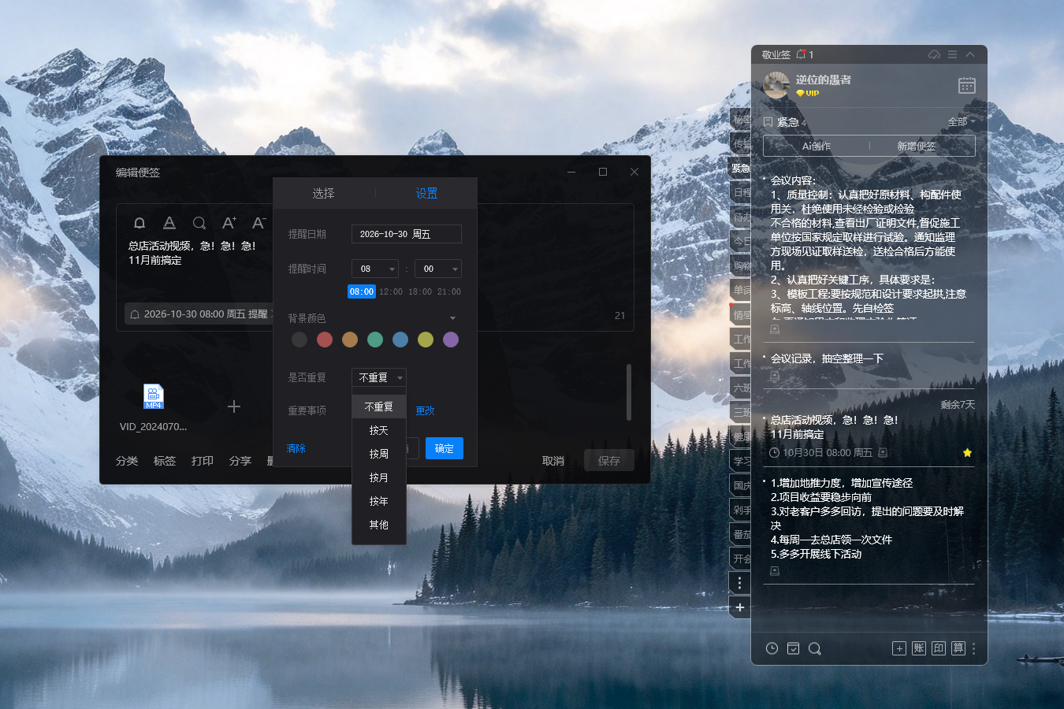Screen dimensions: 1064x709
Task: Open the 印 print tool icon
Action: pos(939,648)
